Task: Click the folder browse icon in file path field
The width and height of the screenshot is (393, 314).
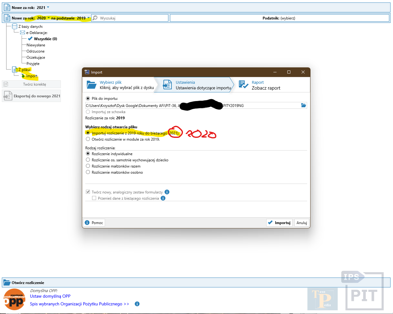Action: pos(303,105)
